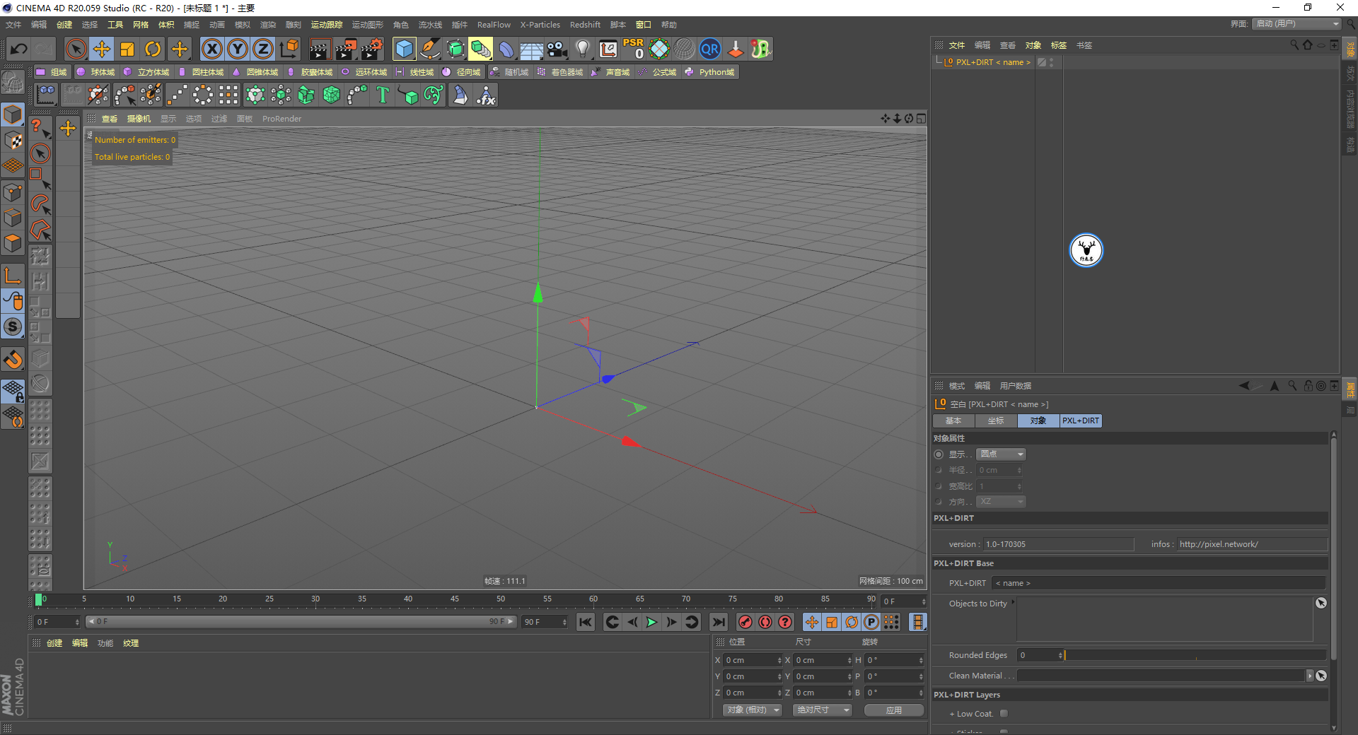The image size is (1358, 735).
Task: Open the 绝对尺寸 size dropdown
Action: pyautogui.click(x=823, y=710)
